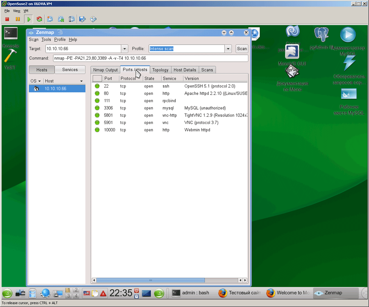Open MySQL Workbench desktop icon
The width and height of the screenshot is (369, 307).
349,94
